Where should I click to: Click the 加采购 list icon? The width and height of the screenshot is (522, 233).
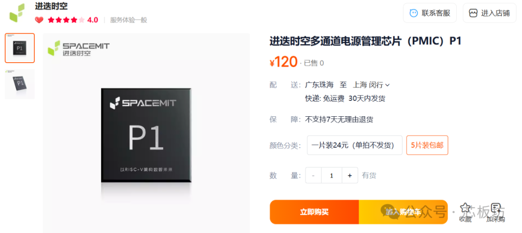tap(496, 208)
